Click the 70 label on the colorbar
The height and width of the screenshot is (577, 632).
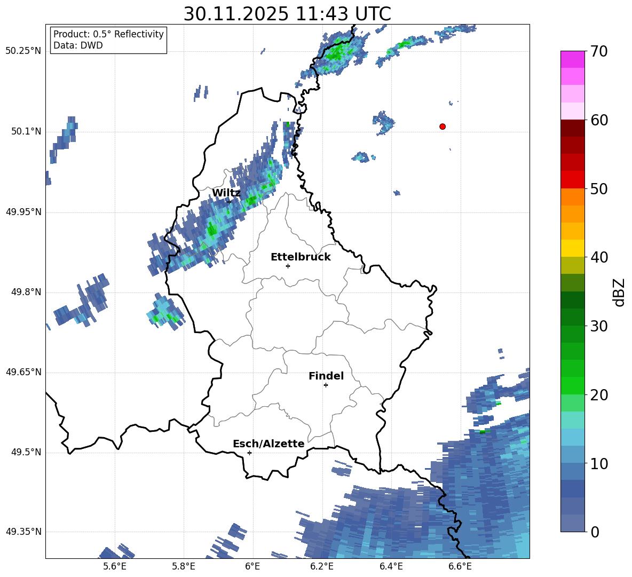click(599, 52)
